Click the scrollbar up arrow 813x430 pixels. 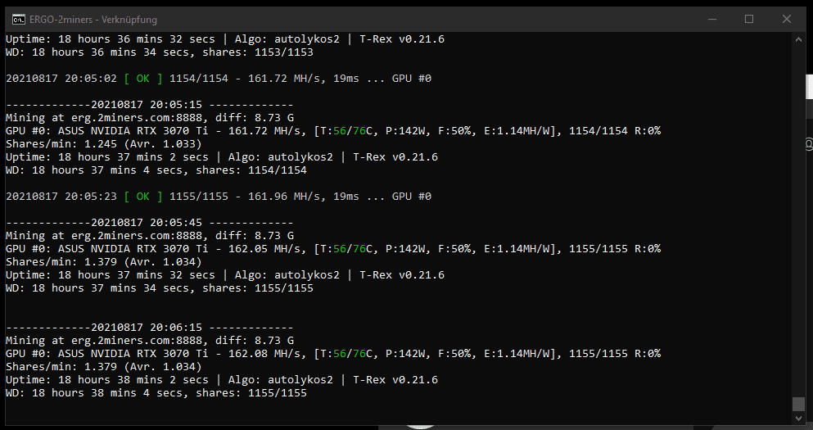(x=798, y=39)
